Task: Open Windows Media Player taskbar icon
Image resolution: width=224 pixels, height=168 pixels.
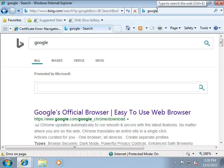Action: coord(59,163)
